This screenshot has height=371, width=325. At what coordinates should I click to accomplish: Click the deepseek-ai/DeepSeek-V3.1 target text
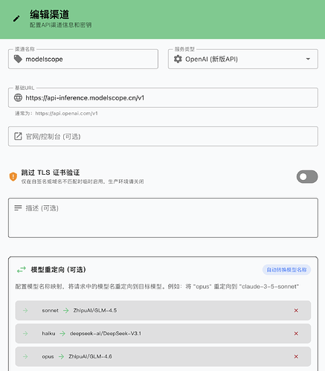pos(106,333)
